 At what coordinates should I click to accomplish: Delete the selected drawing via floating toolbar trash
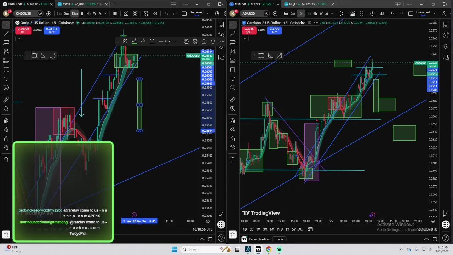(x=213, y=41)
